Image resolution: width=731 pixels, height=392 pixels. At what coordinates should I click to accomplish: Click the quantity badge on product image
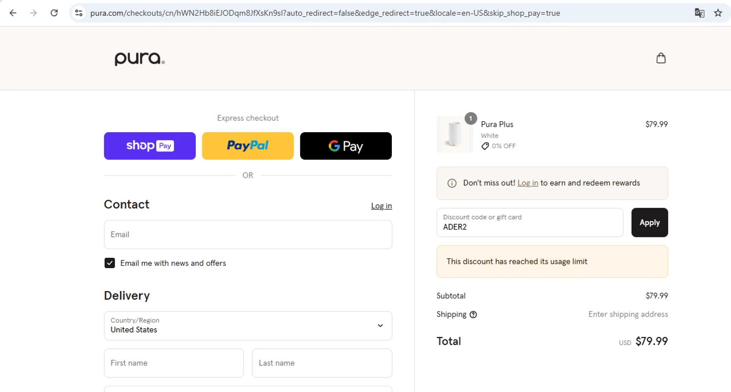(x=470, y=118)
